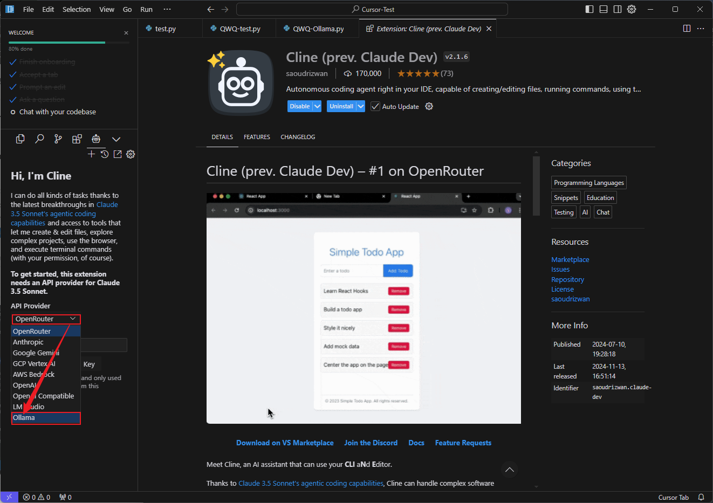Screen dimensions: 713x503
Task: Expand the Uninstall dropdown arrow
Action: point(361,107)
